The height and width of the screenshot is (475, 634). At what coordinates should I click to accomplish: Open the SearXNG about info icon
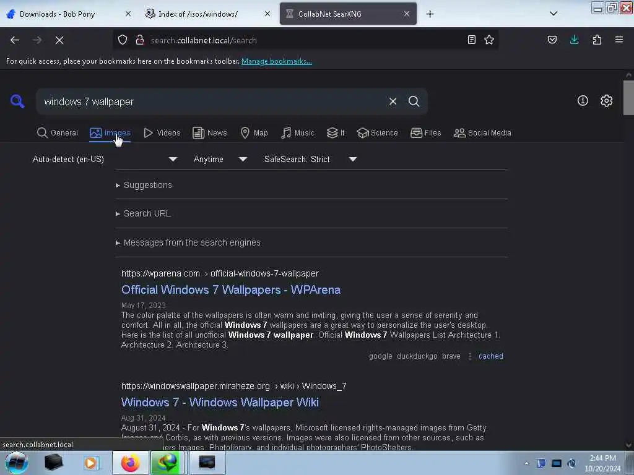(x=583, y=101)
